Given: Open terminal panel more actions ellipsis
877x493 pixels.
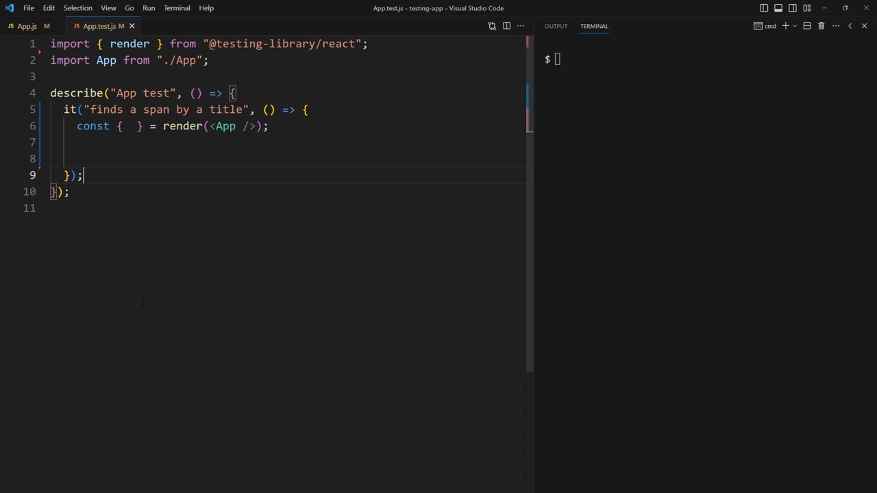Looking at the screenshot, I should point(835,26).
